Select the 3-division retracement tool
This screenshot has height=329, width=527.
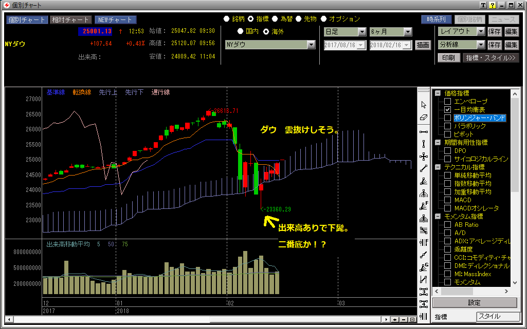tap(424, 292)
